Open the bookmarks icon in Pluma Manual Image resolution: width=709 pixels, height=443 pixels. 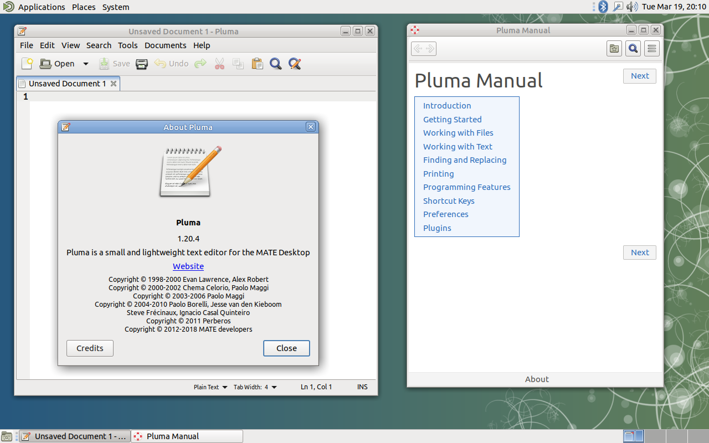[614, 49]
